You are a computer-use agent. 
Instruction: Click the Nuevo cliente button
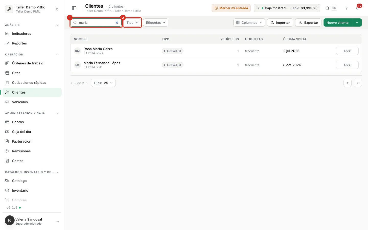point(338,22)
